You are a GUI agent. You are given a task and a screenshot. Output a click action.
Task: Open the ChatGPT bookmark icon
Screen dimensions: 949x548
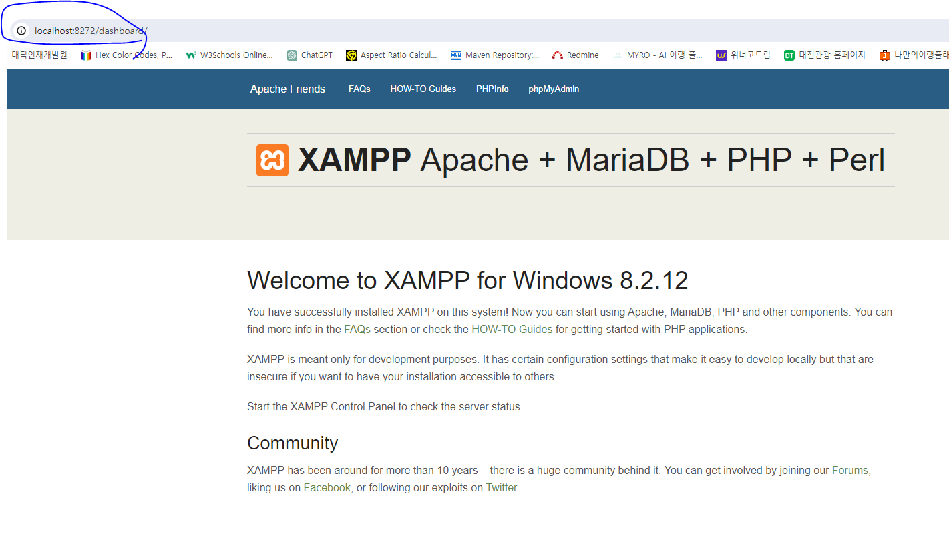[292, 55]
